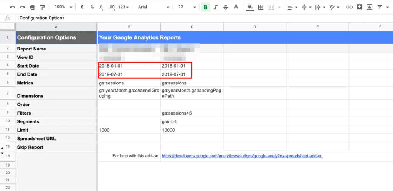Toggle bold formatting

206,7
